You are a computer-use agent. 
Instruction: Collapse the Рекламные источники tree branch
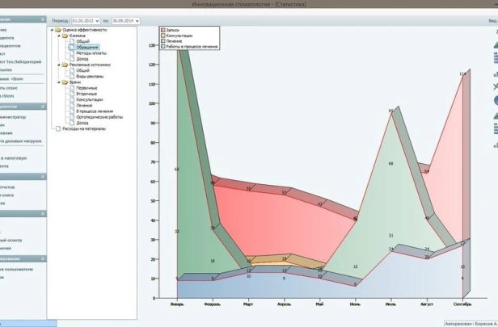click(x=57, y=65)
